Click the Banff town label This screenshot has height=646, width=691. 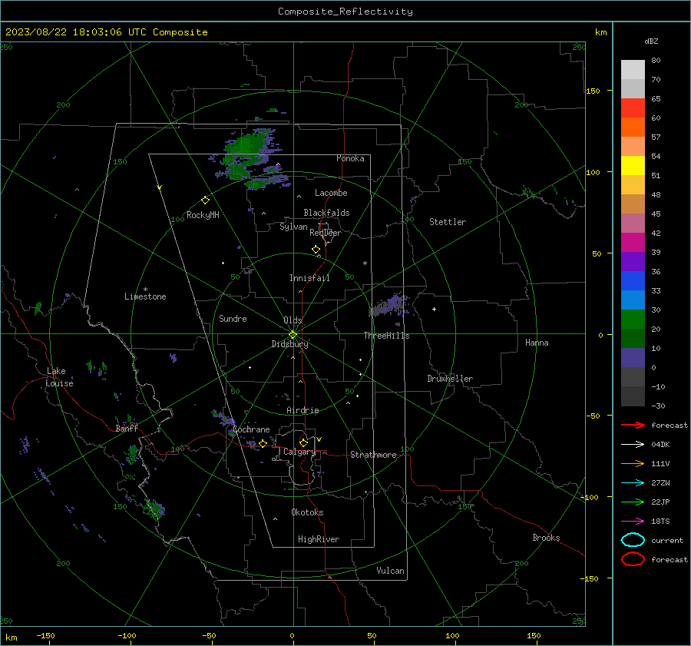[127, 428]
